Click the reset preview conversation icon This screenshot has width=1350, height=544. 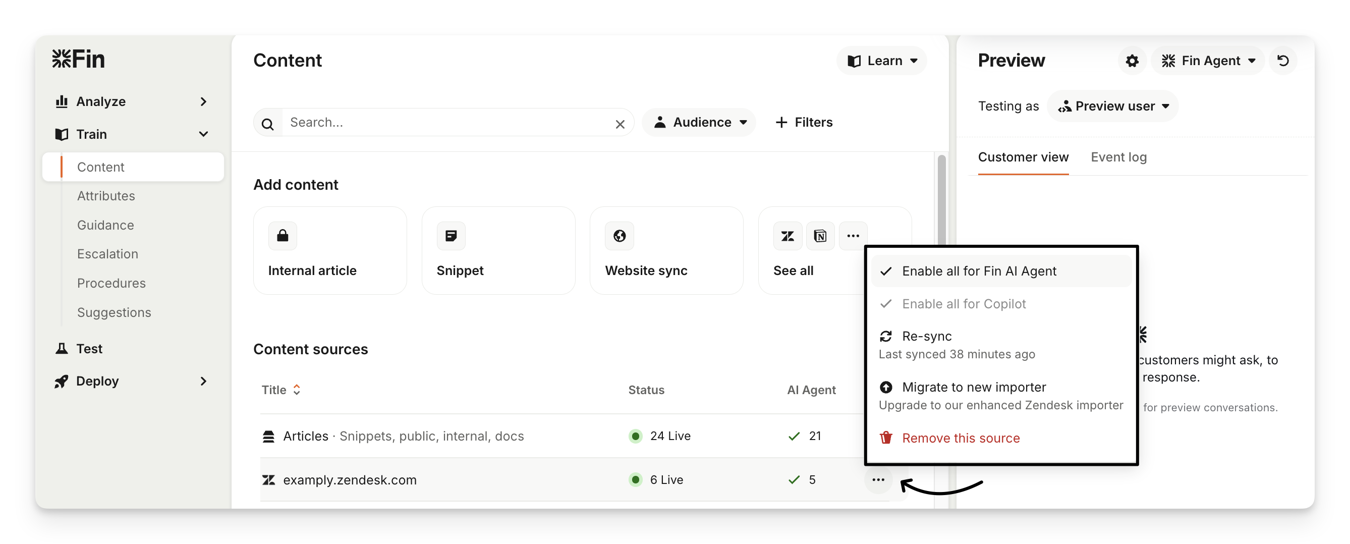tap(1282, 61)
